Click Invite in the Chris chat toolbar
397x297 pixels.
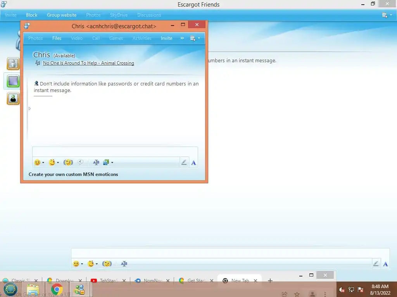click(166, 38)
